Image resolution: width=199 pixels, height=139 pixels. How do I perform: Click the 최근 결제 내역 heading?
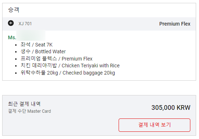point(24,104)
